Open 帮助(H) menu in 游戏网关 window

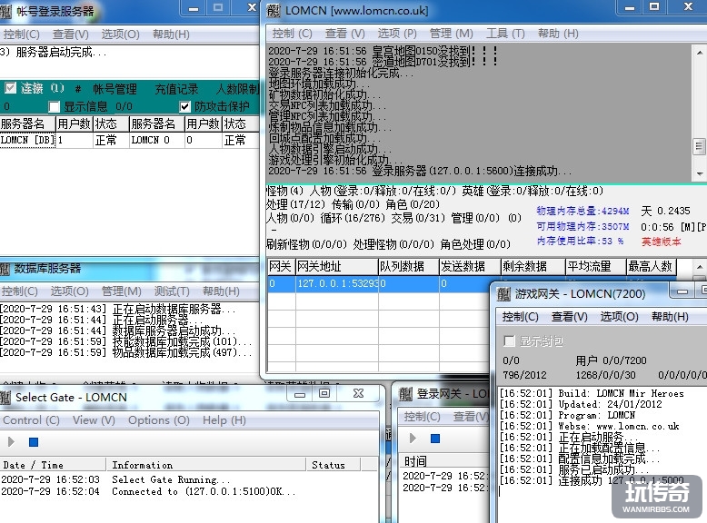(670, 317)
